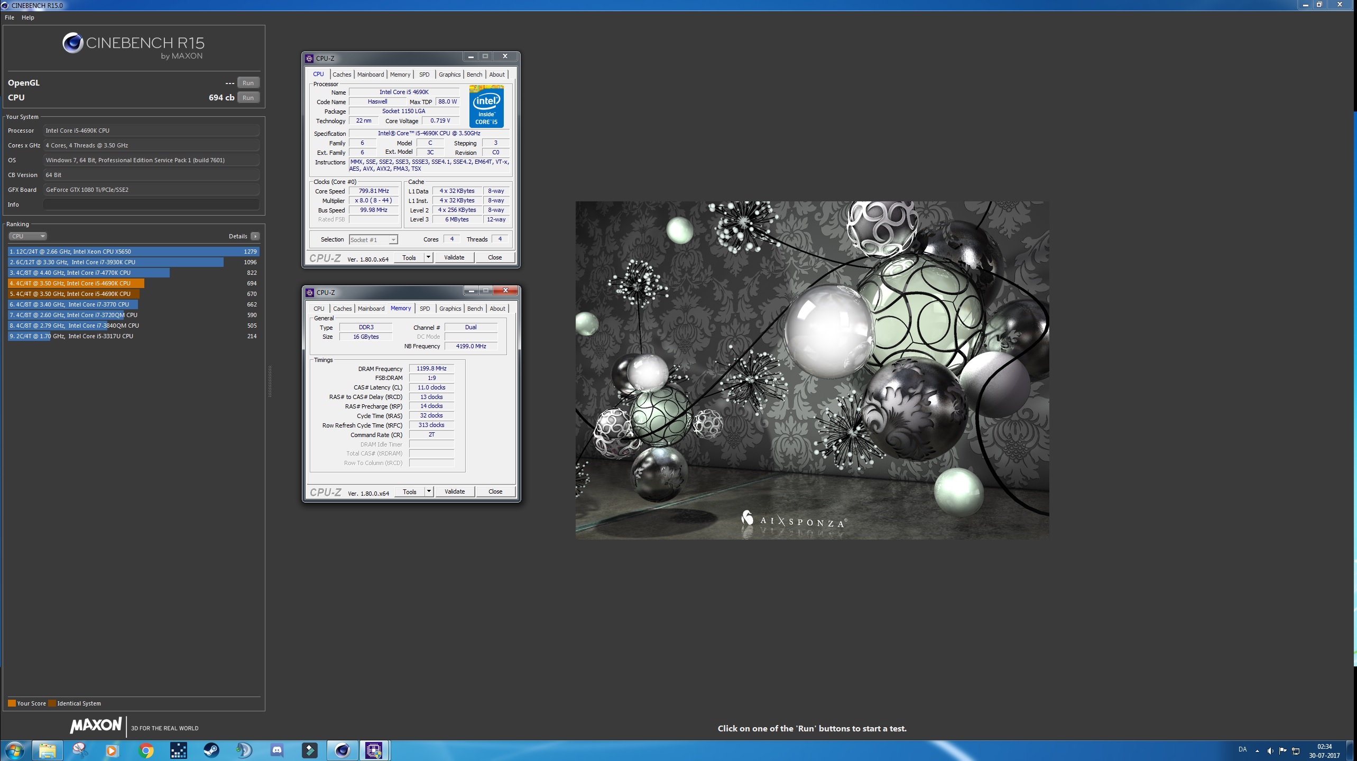The image size is (1357, 761).
Task: Open About tab in upper CPU-Z
Action: click(497, 75)
